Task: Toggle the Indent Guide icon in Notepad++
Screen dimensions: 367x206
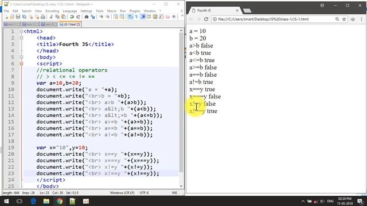Action: [143, 17]
